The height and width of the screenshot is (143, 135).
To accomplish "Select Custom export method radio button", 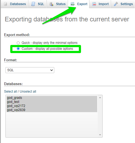I will 18,49.
